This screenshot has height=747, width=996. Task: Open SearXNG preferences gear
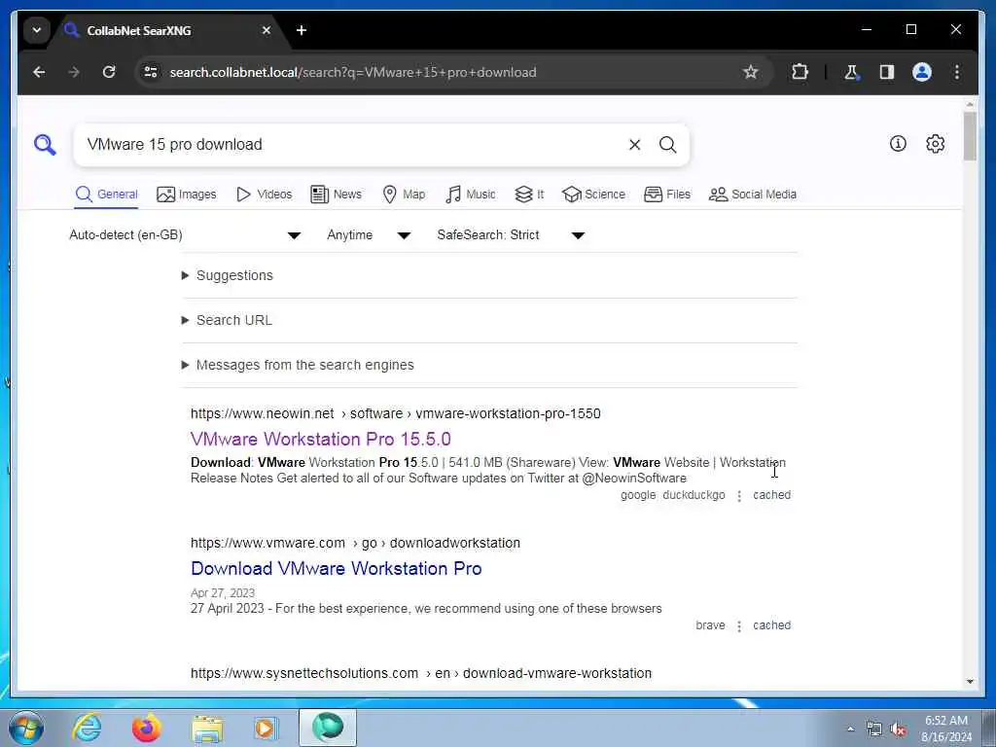click(x=935, y=144)
